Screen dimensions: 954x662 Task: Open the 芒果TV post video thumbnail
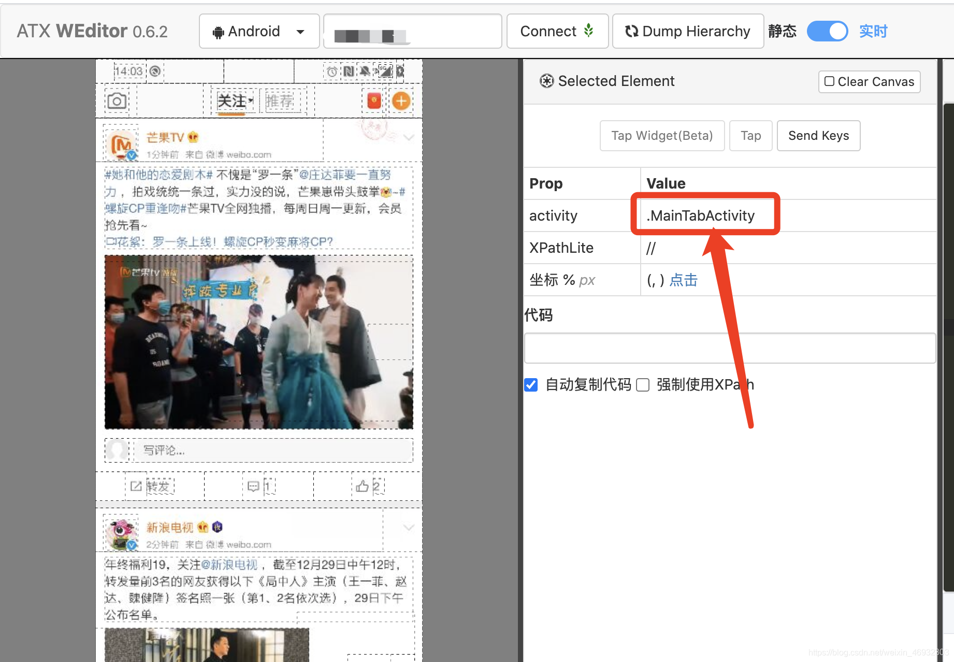point(259,342)
